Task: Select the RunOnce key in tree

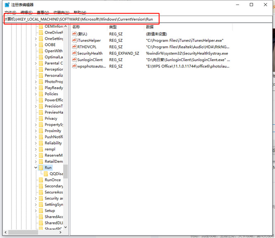Action: coord(52,180)
